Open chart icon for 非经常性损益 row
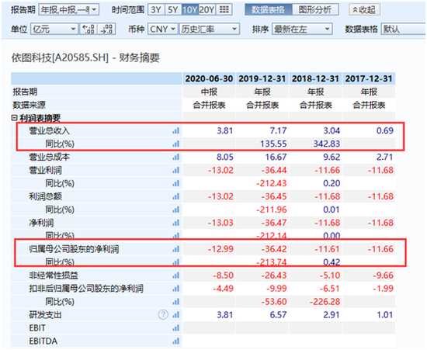 tap(176, 275)
